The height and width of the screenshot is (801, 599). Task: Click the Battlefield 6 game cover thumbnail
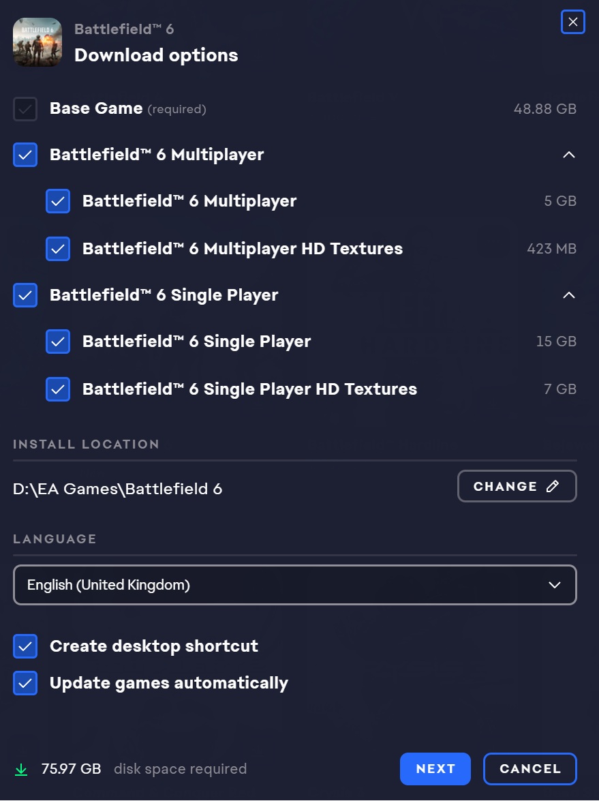tap(37, 42)
